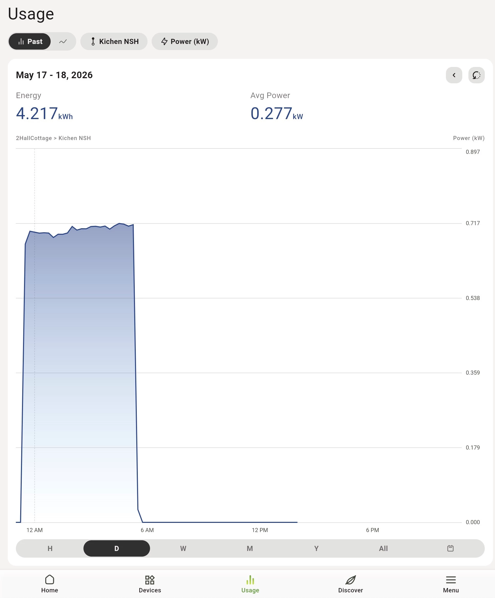Click the 12 AM dashed line on the chart
This screenshot has height=598, width=495.
tap(35, 336)
